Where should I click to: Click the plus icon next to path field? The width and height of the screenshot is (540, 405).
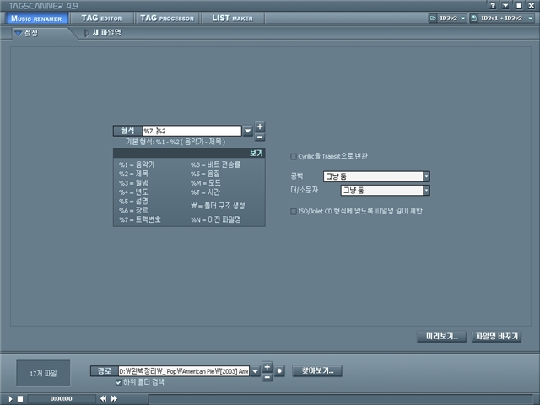(267, 366)
